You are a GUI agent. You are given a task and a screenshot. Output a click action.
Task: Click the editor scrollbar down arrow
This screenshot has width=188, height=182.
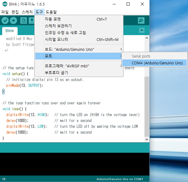[x=147, y=140]
